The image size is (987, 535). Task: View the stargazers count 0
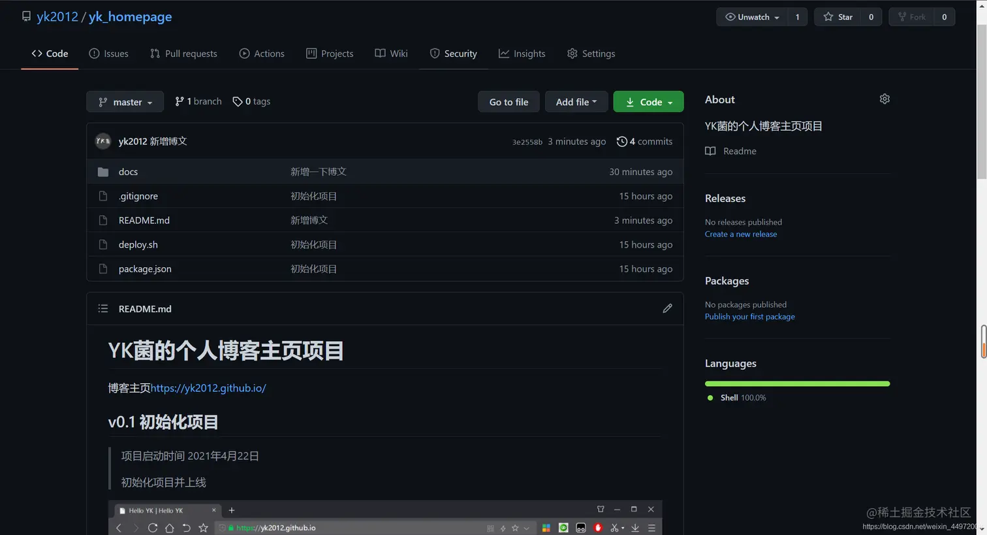[x=871, y=17]
